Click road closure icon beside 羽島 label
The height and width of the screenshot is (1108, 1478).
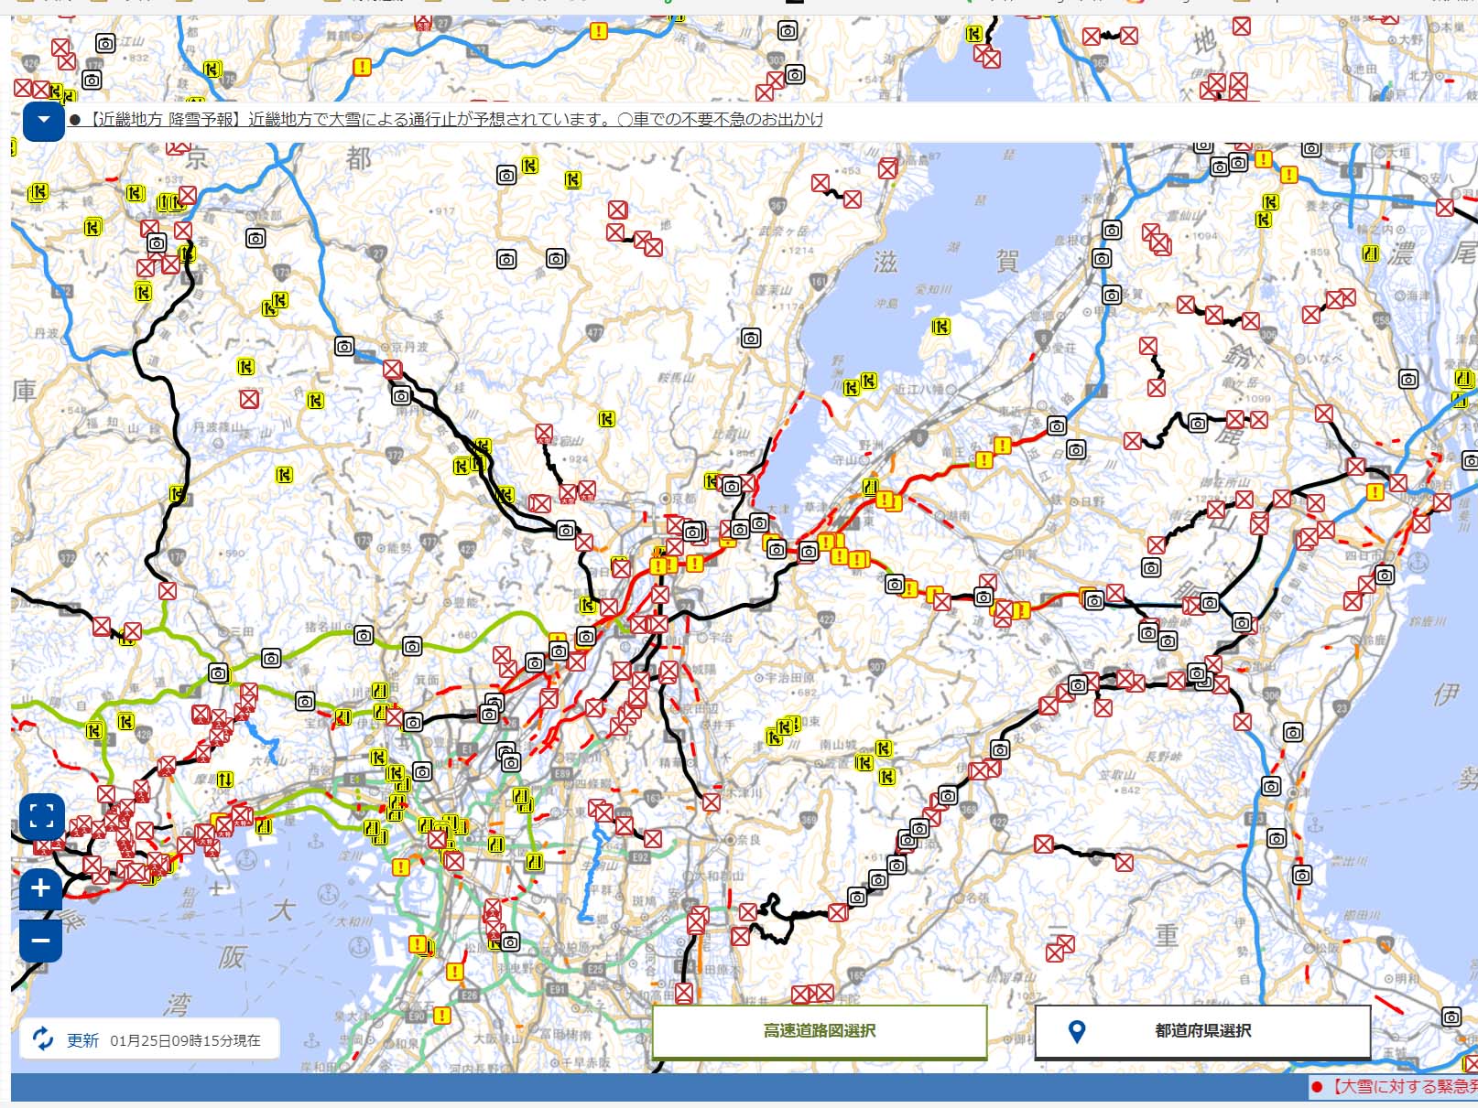coord(1445,208)
